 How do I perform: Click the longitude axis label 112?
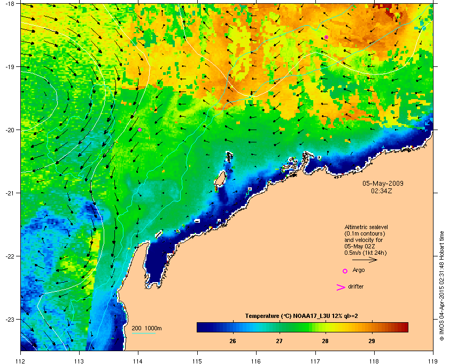[21, 361]
